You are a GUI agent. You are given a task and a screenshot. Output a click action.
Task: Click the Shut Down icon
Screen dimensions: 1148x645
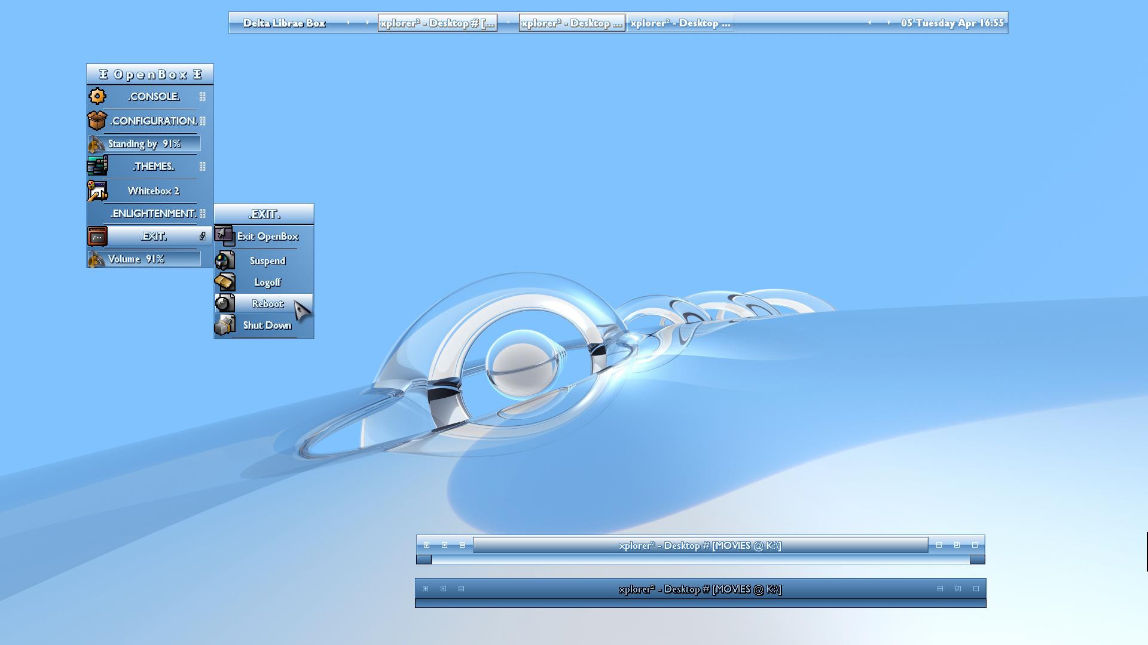(x=225, y=325)
